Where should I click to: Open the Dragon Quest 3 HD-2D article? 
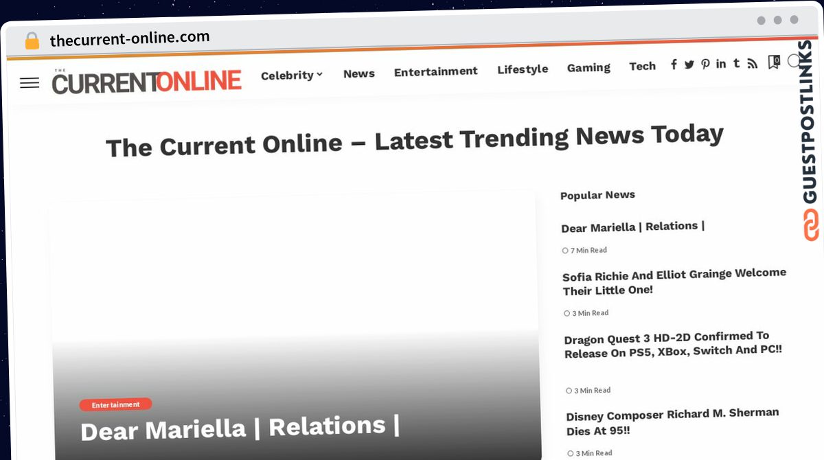click(x=673, y=344)
